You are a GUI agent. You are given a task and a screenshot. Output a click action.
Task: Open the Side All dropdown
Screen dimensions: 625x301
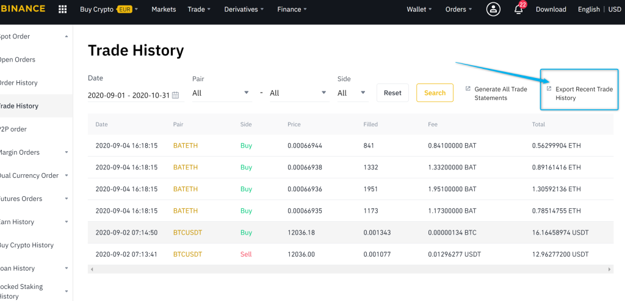(x=353, y=93)
